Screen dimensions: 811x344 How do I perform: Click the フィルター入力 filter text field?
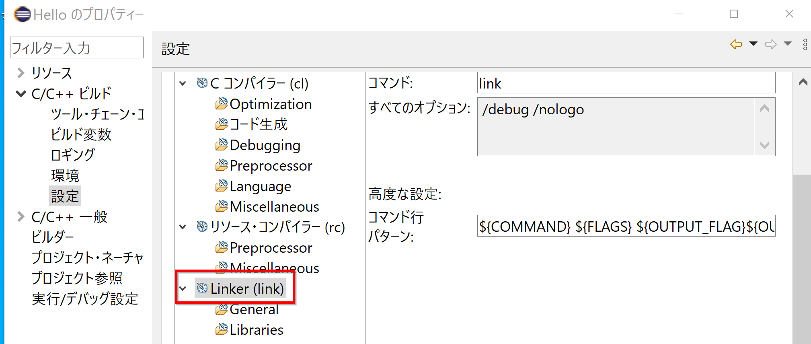click(76, 48)
